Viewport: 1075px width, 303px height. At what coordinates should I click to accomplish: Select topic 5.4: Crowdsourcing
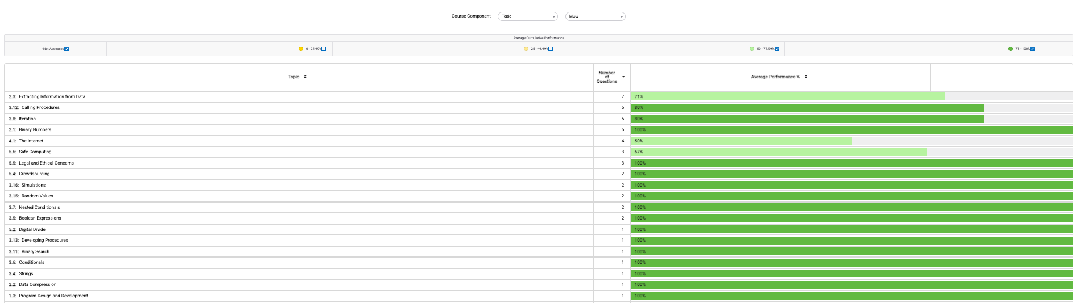coord(29,174)
